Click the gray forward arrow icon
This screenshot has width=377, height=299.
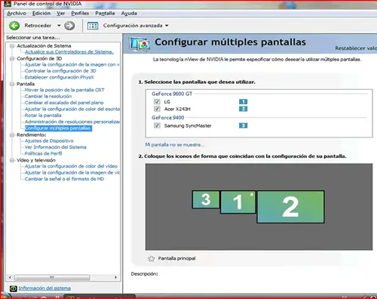coord(69,26)
